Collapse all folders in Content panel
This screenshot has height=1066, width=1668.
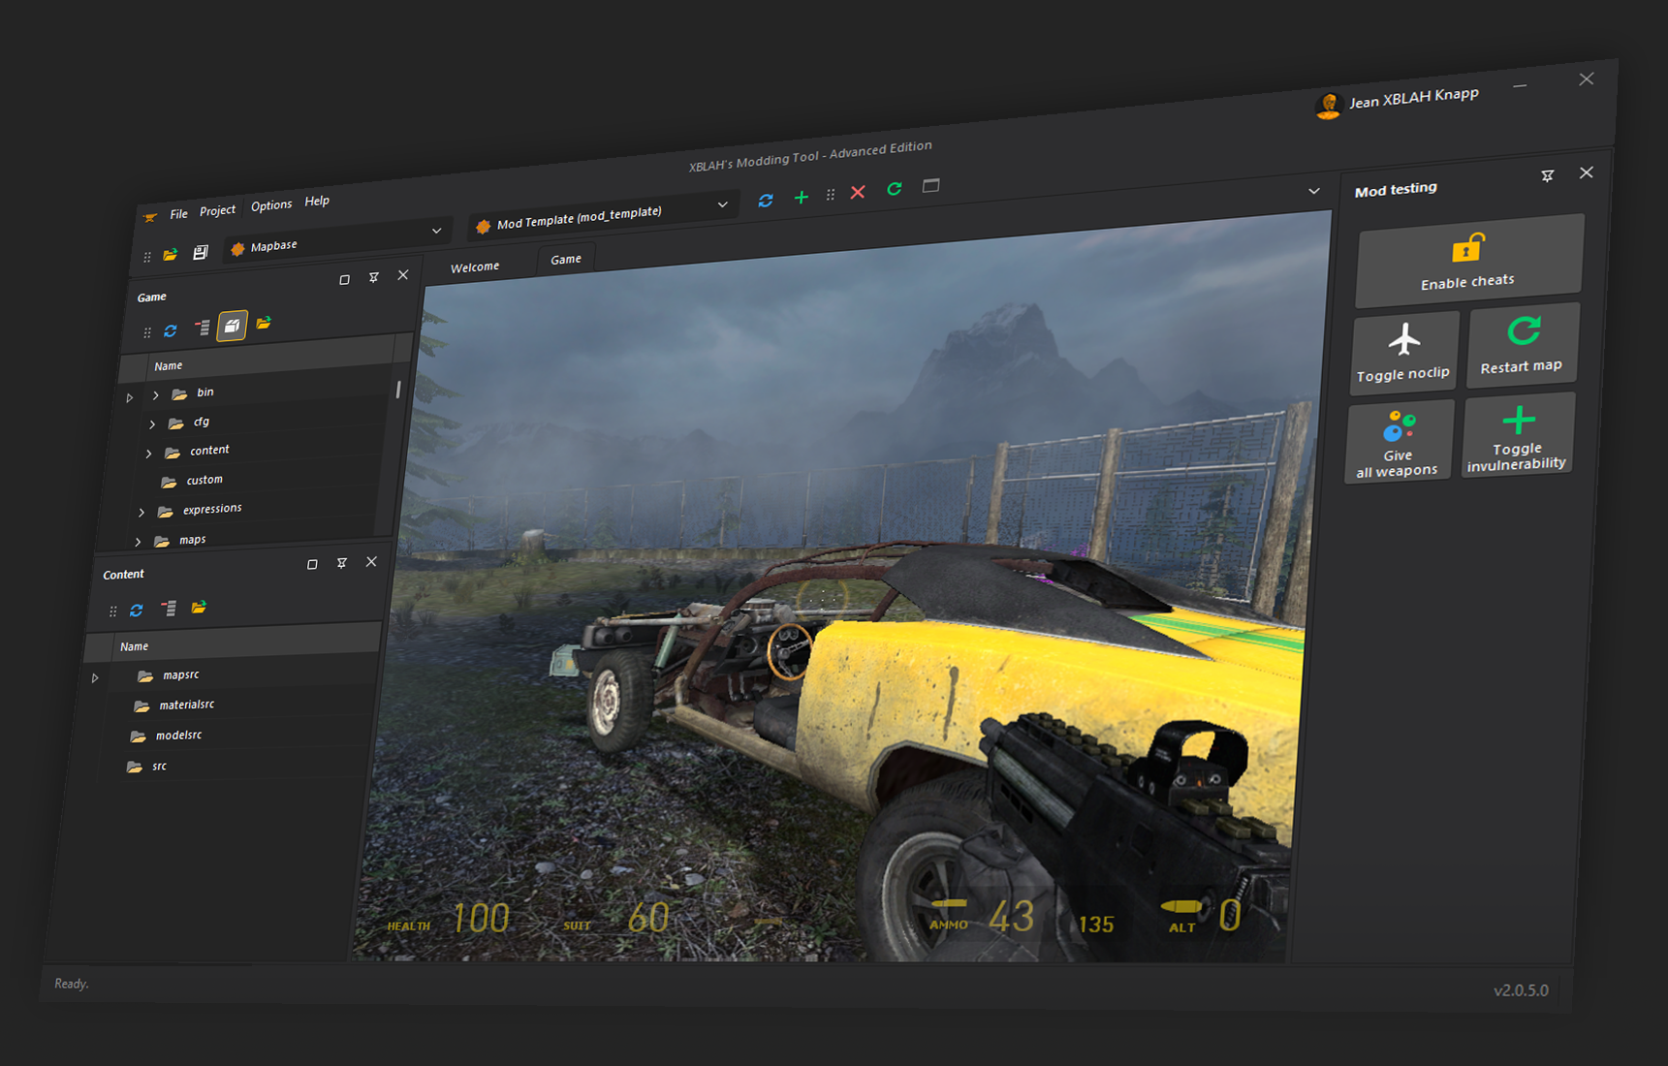click(x=169, y=609)
